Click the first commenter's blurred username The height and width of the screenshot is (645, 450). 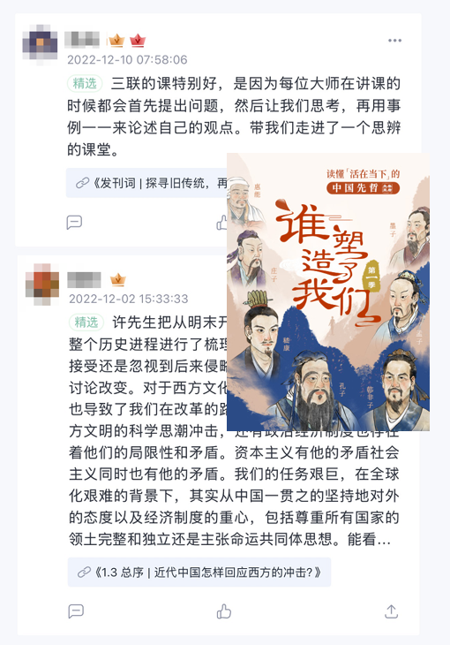pyautogui.click(x=82, y=40)
